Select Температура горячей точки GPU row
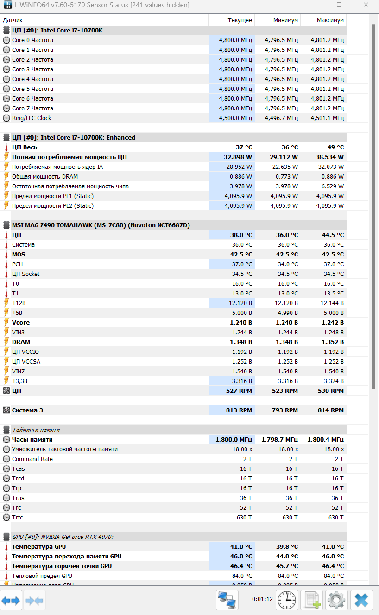The image size is (379, 615). [173, 566]
